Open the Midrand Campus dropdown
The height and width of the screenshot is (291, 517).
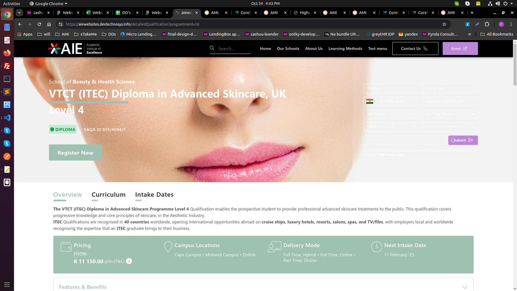(x=392, y=127)
